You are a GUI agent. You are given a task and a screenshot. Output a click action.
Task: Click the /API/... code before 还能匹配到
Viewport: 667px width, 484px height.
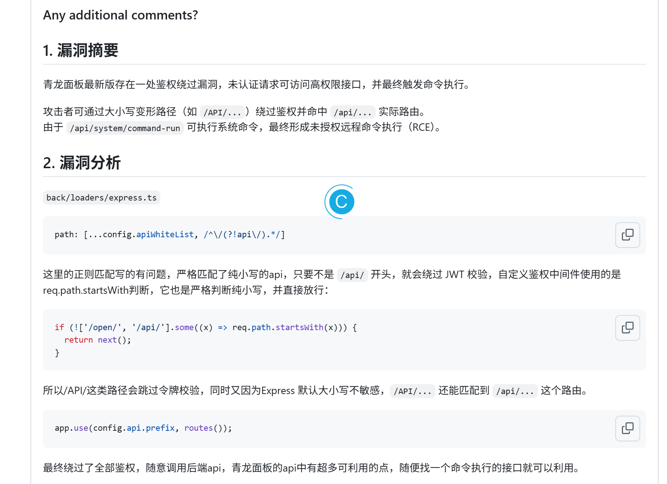click(x=412, y=391)
